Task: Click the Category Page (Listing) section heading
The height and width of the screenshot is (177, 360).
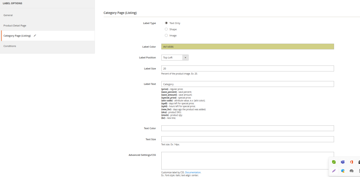Action: (x=120, y=13)
